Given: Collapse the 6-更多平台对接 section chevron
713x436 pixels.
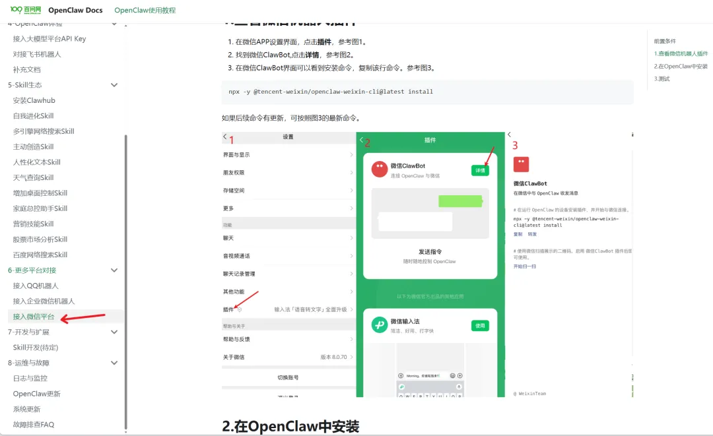Looking at the screenshot, I should point(114,270).
